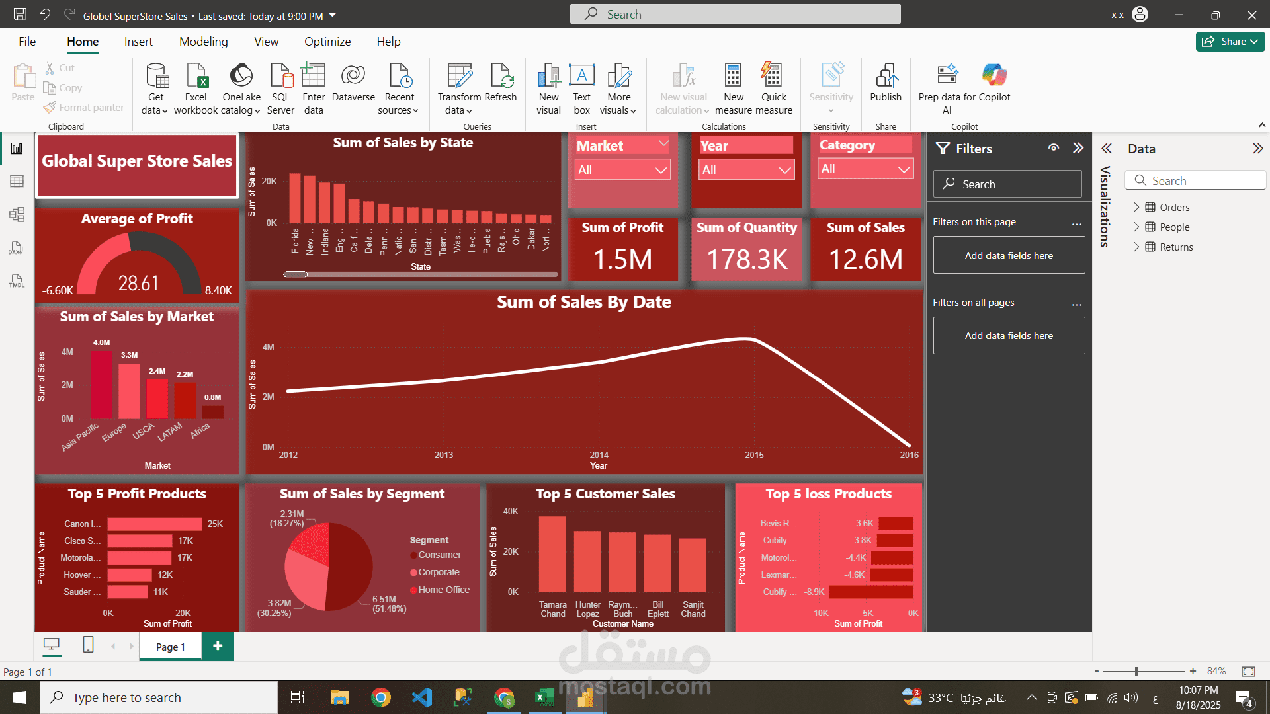1270x714 pixels.
Task: Refresh the report data
Action: (501, 83)
